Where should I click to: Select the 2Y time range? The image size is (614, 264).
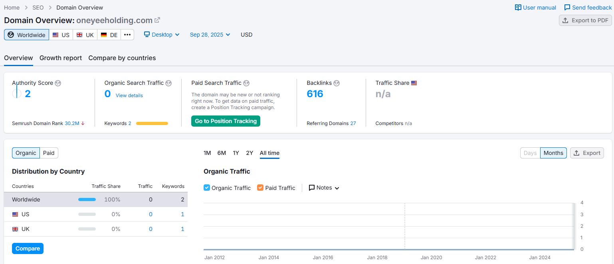[250, 153]
